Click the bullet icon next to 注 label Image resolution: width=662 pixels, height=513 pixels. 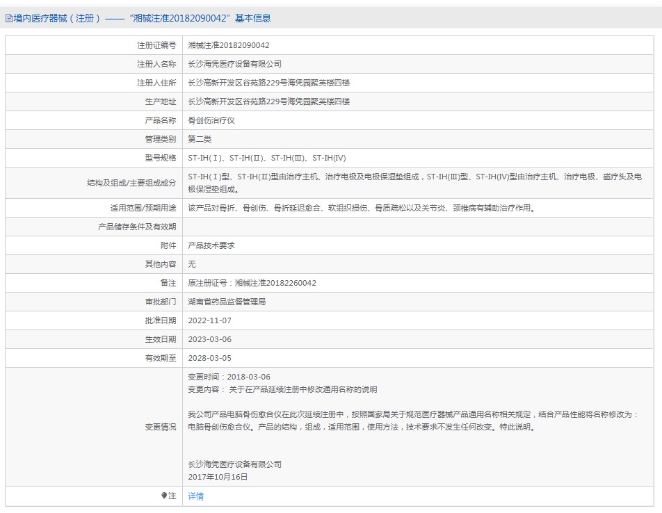(164, 496)
